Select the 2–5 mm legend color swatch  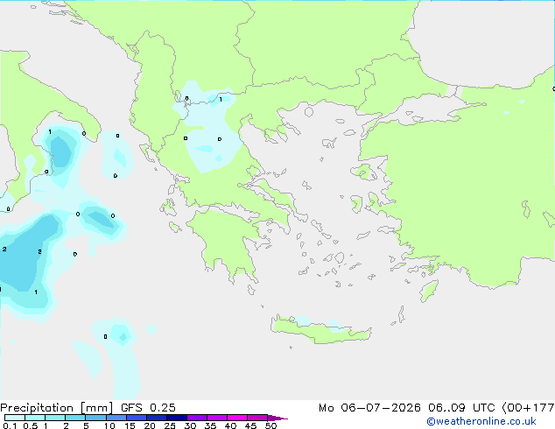75,418
